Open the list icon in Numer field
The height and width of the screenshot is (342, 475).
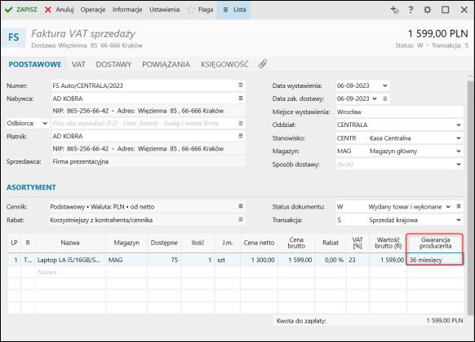(x=241, y=85)
